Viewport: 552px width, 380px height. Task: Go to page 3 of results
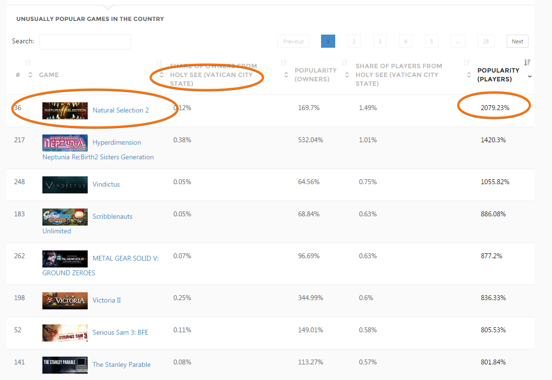380,41
